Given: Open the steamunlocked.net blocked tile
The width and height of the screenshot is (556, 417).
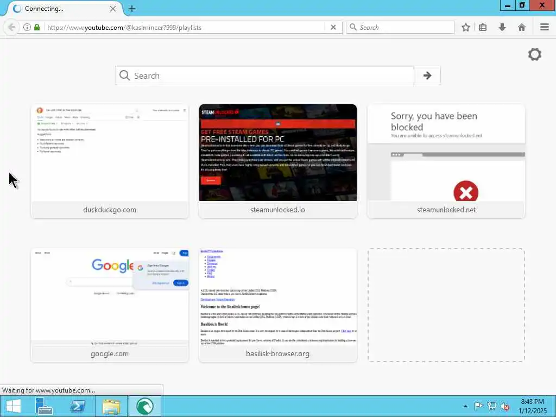Looking at the screenshot, I should tap(446, 161).
